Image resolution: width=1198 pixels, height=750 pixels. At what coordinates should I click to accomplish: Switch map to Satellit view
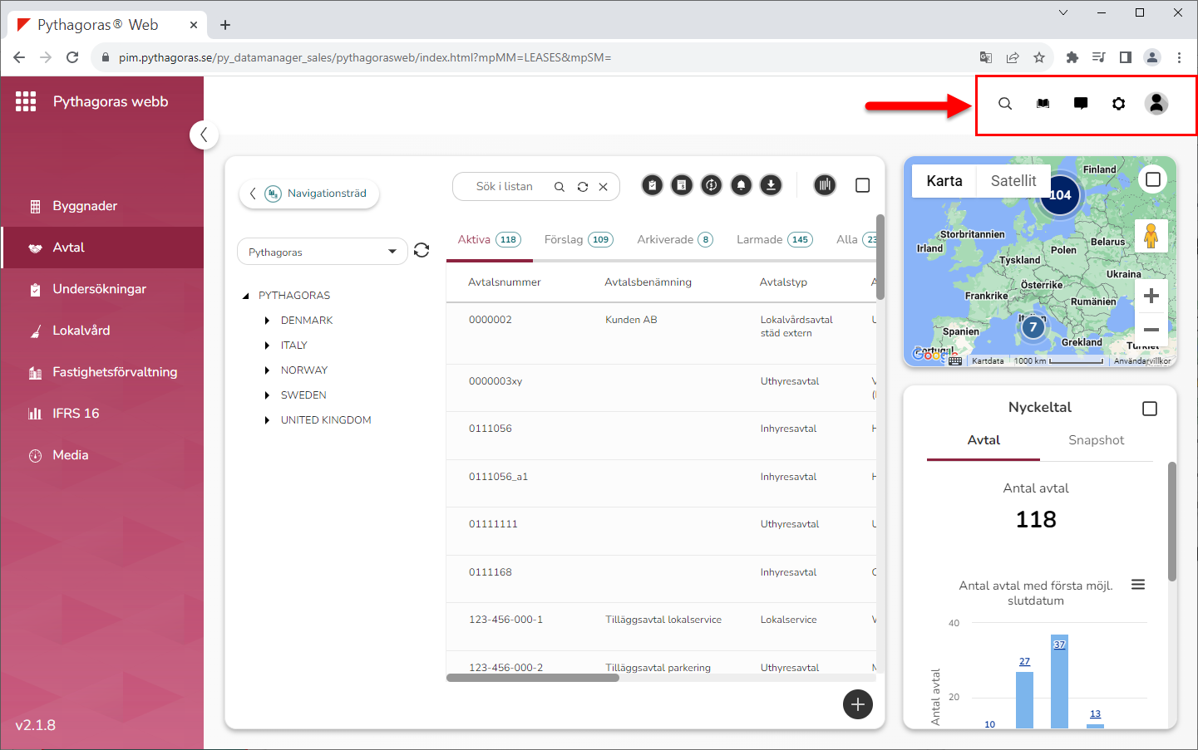1013,181
